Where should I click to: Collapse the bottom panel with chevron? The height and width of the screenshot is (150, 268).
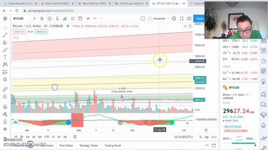[x=207, y=145]
